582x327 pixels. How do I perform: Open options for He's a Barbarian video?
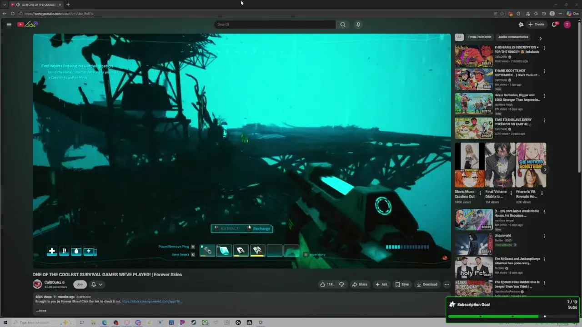pos(544,96)
